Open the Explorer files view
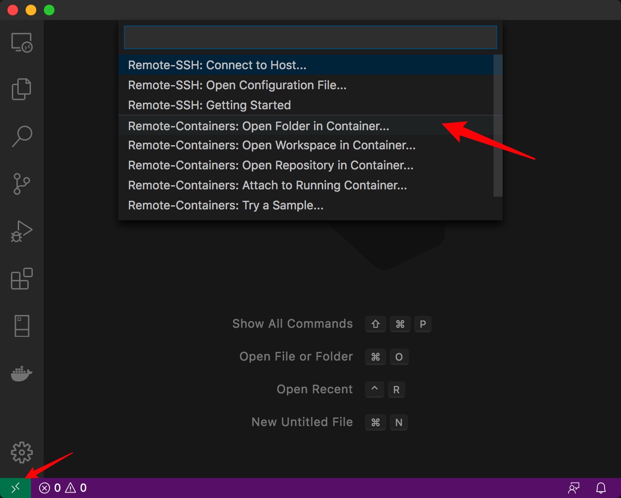621x498 pixels. click(21, 89)
